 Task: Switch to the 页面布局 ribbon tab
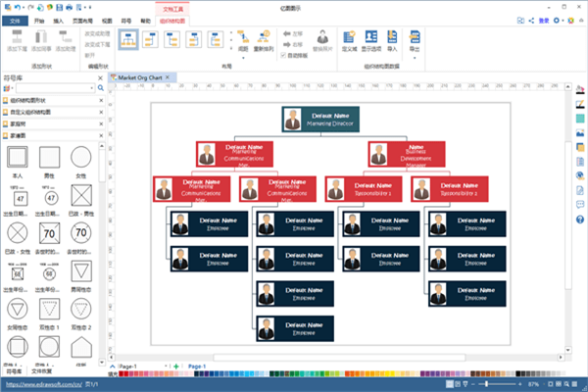(x=82, y=21)
